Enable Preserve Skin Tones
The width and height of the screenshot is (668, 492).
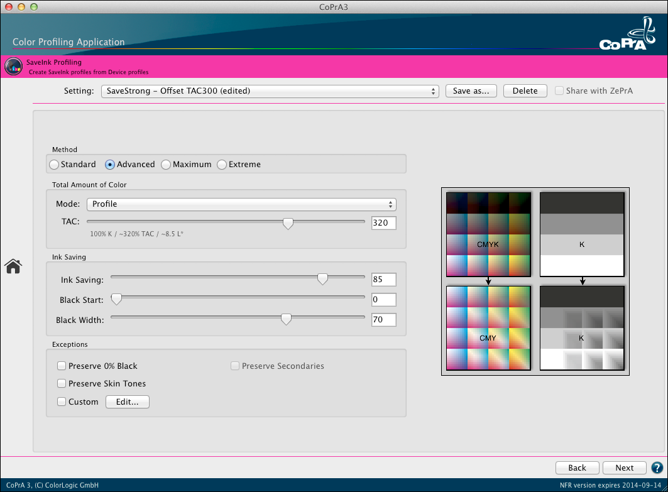pyautogui.click(x=62, y=383)
